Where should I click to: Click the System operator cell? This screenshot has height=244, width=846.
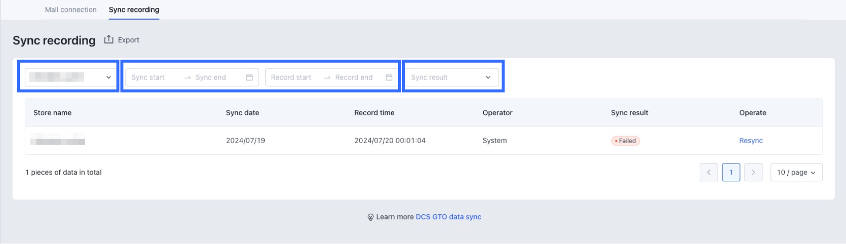click(495, 141)
